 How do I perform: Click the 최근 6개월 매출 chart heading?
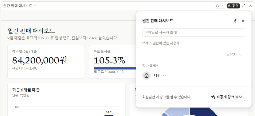(26, 90)
